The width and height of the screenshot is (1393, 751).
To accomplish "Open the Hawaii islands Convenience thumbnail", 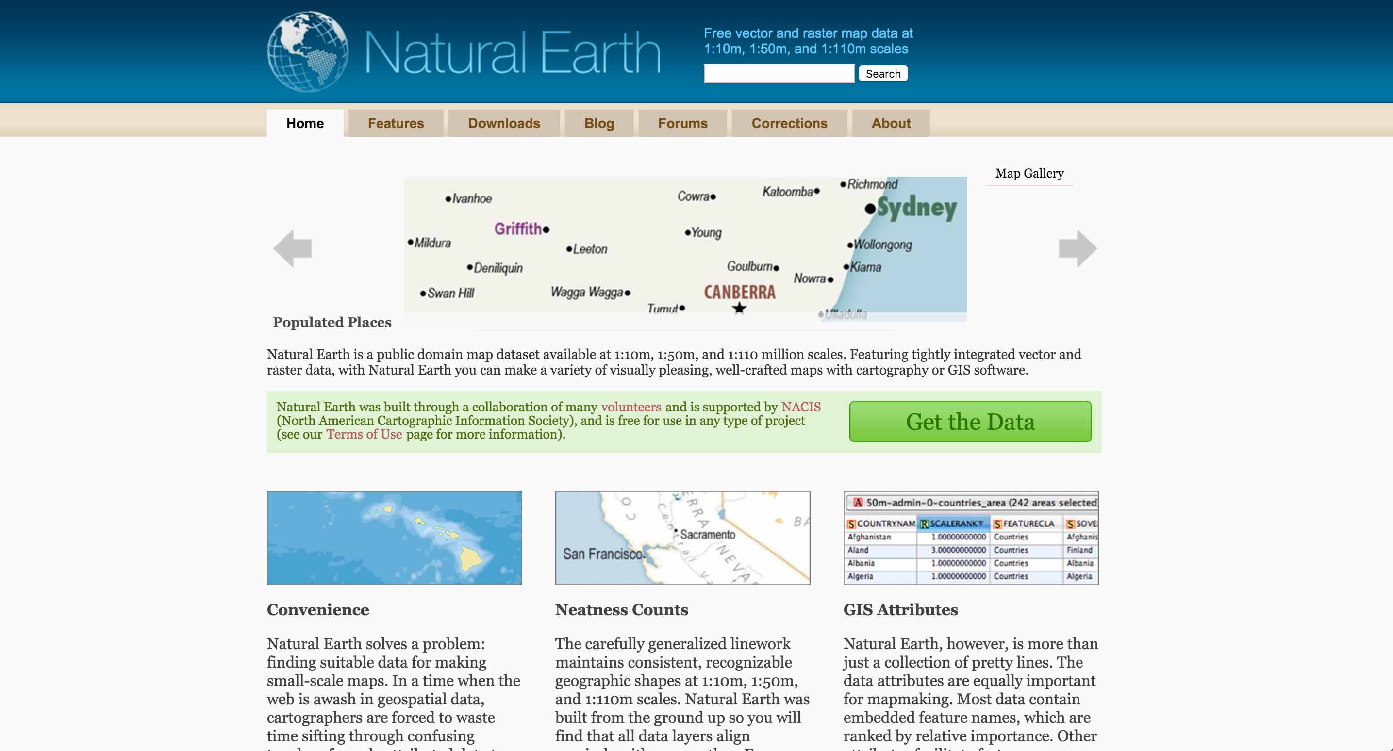I will point(394,538).
